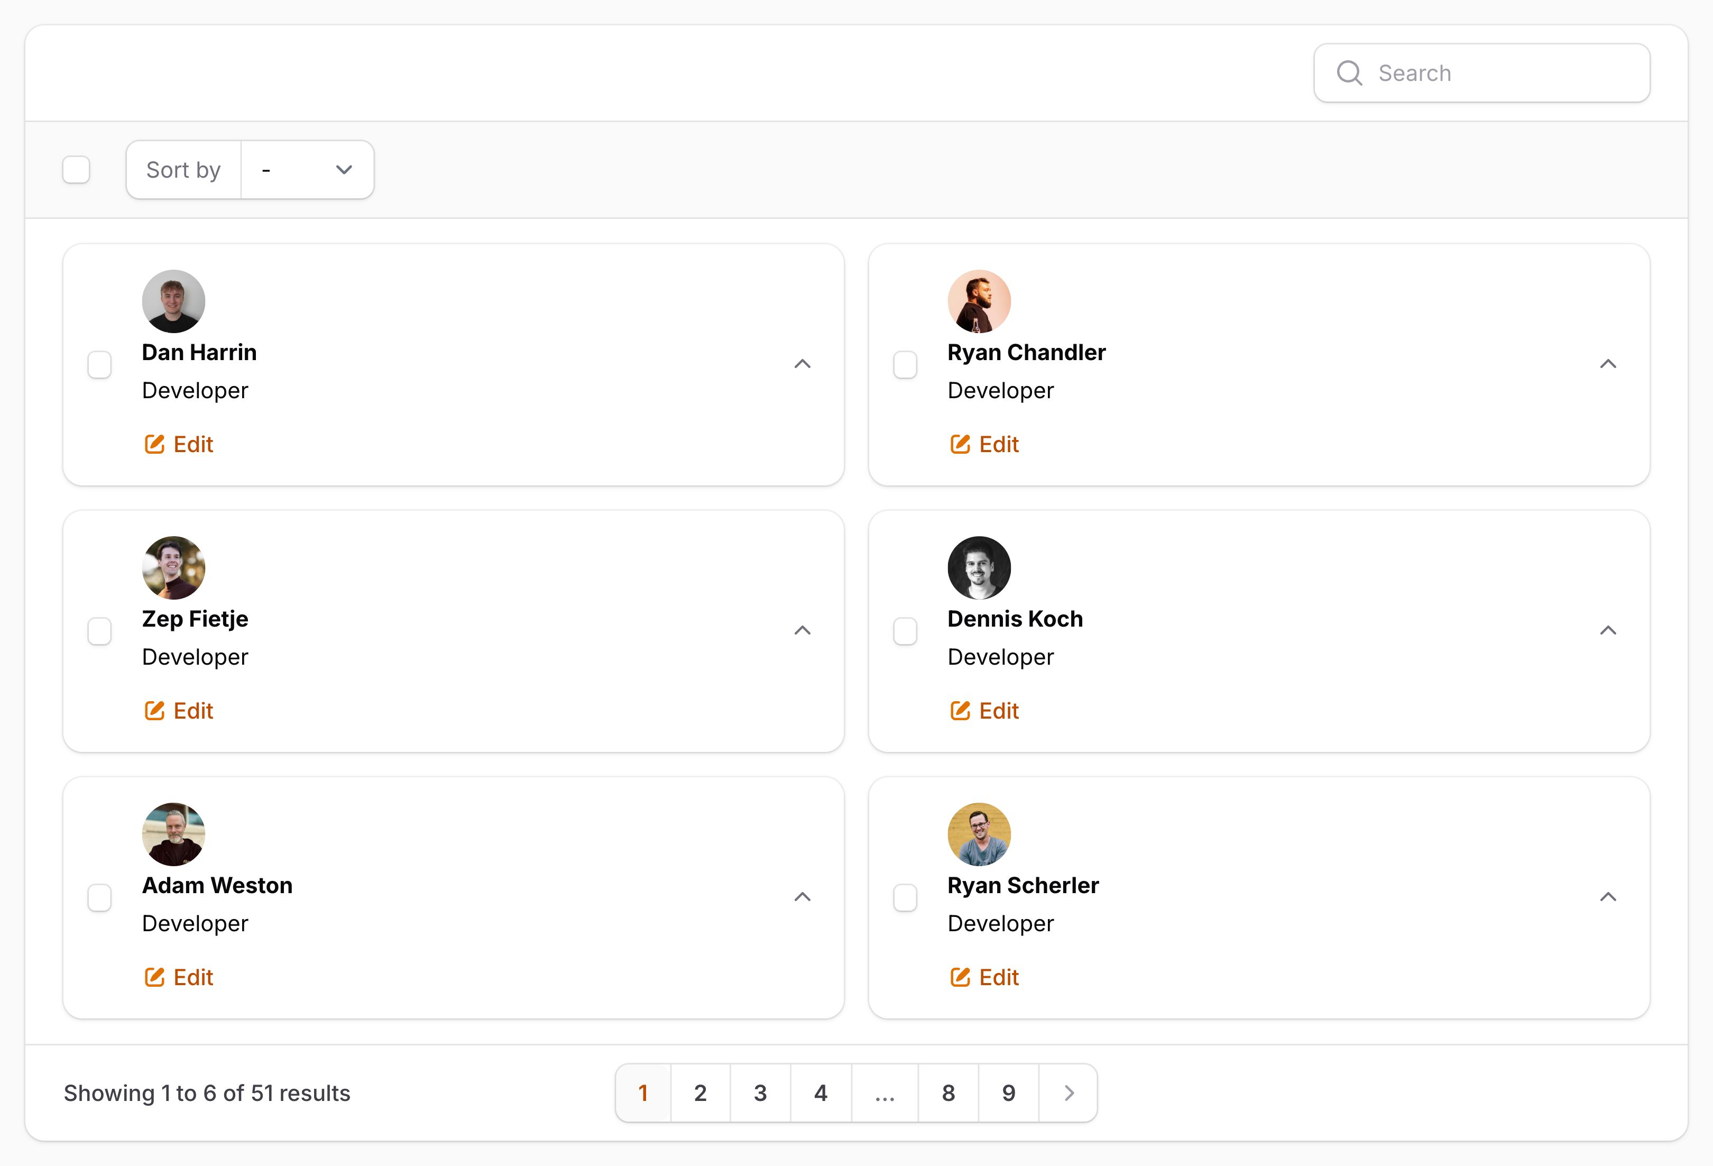Click Dan Harrin's avatar image
This screenshot has width=1713, height=1166.
click(173, 301)
